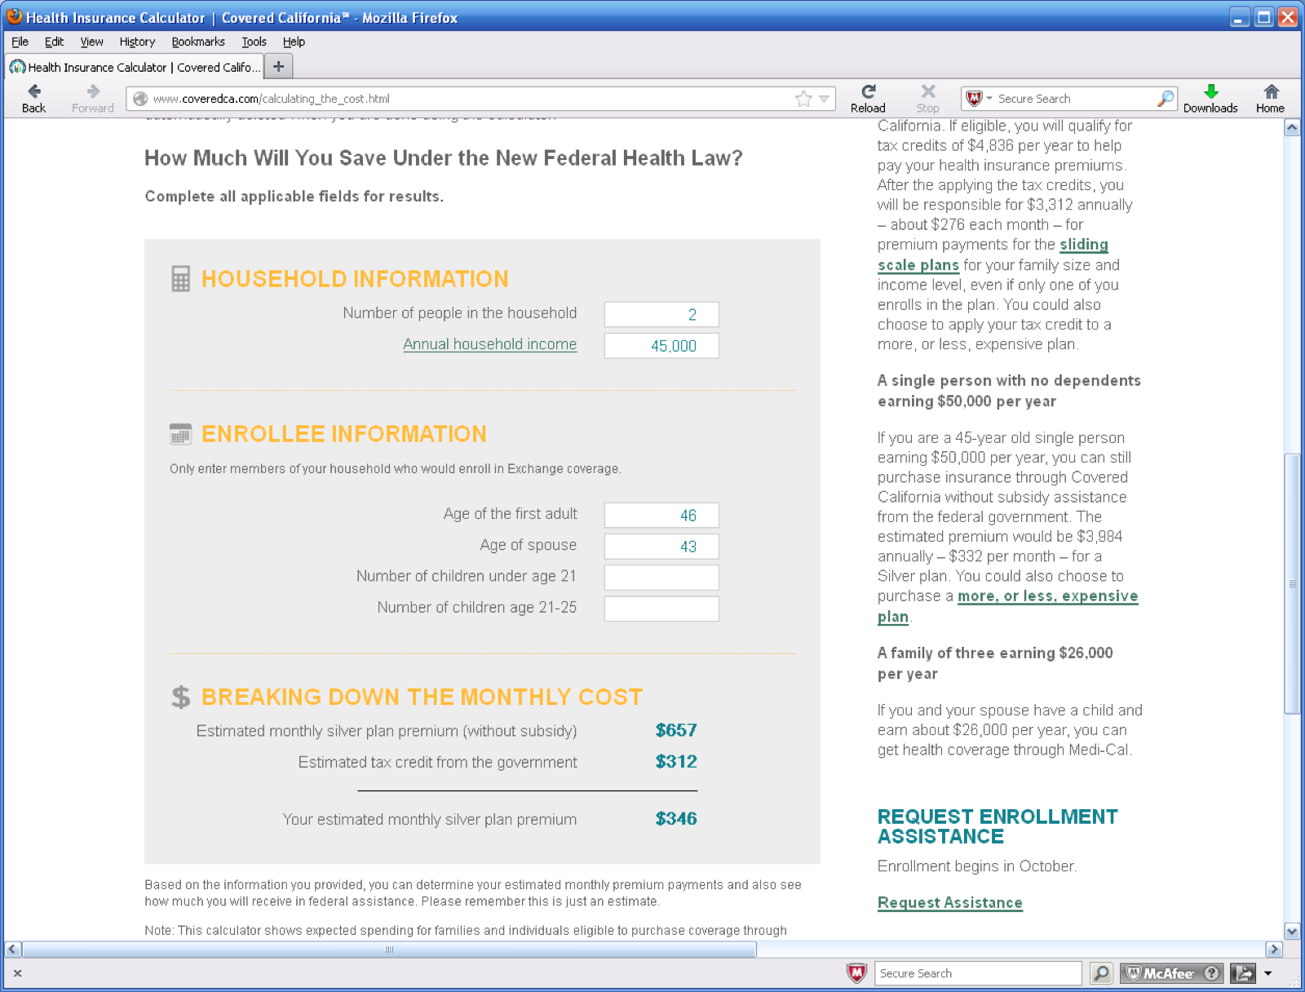Image resolution: width=1305 pixels, height=992 pixels.
Task: Open the History menu
Action: (137, 42)
